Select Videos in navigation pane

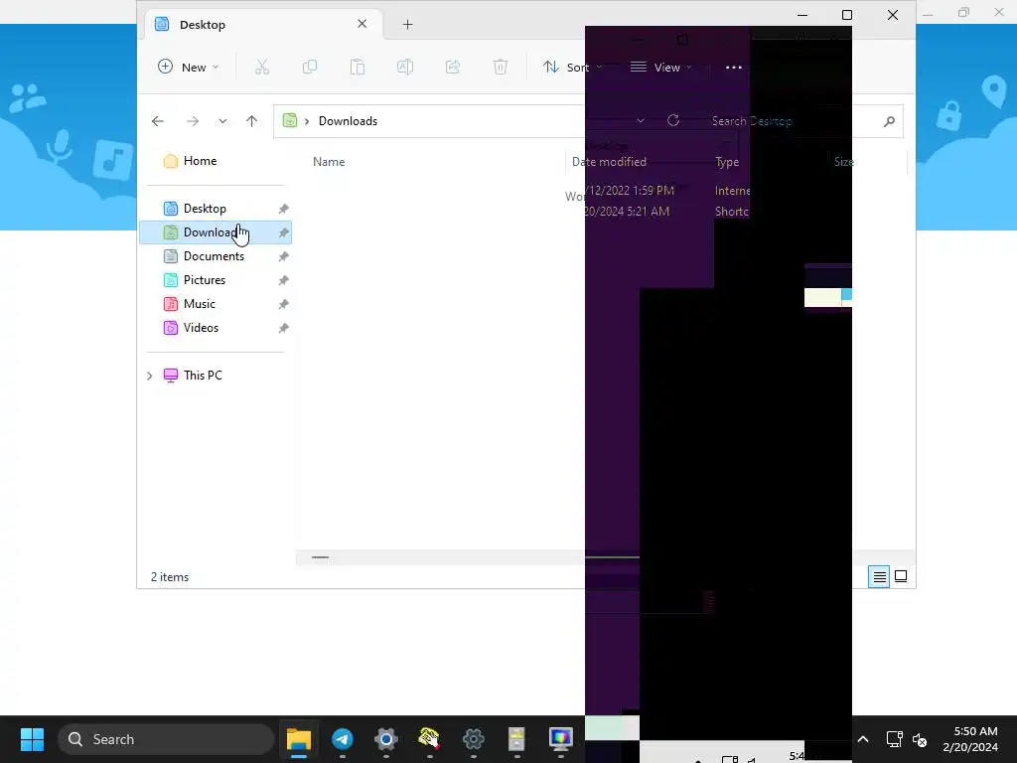tap(201, 328)
